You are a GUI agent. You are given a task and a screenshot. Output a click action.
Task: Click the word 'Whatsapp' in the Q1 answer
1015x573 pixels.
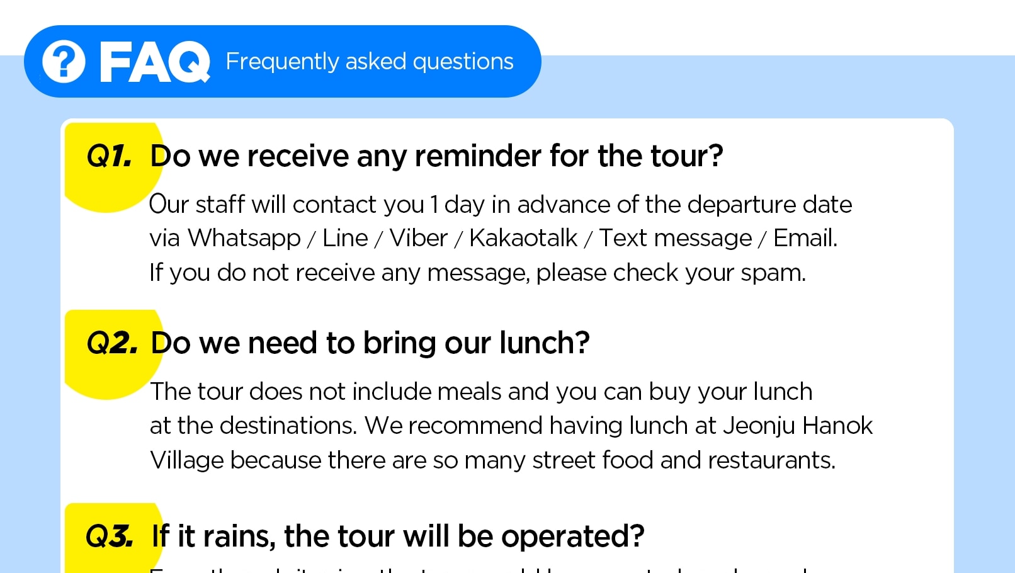coord(244,239)
